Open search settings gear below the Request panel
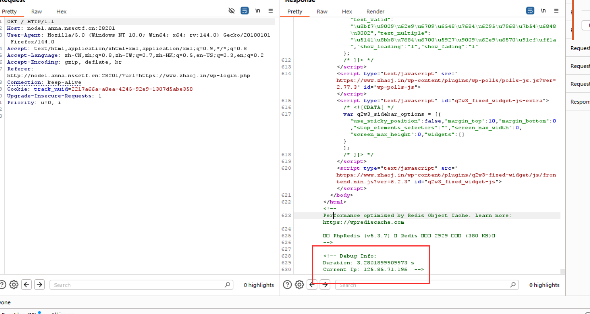The width and height of the screenshot is (590, 314). pyautogui.click(x=14, y=285)
